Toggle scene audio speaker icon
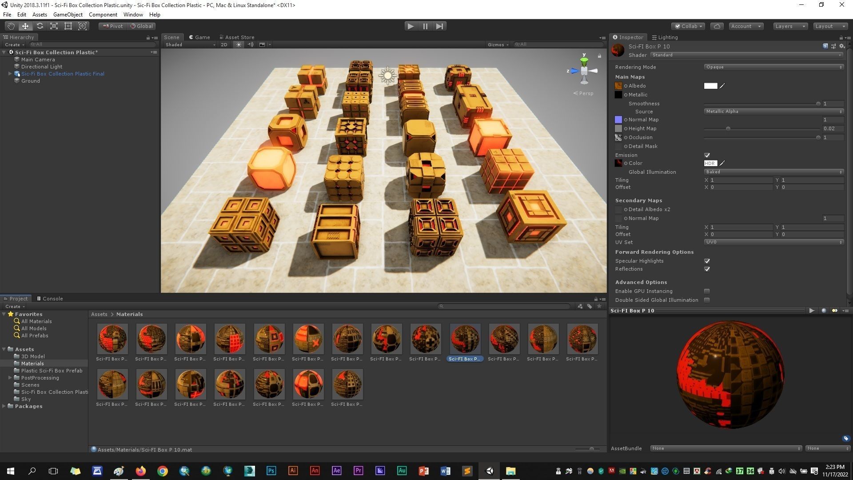853x480 pixels. [x=250, y=44]
